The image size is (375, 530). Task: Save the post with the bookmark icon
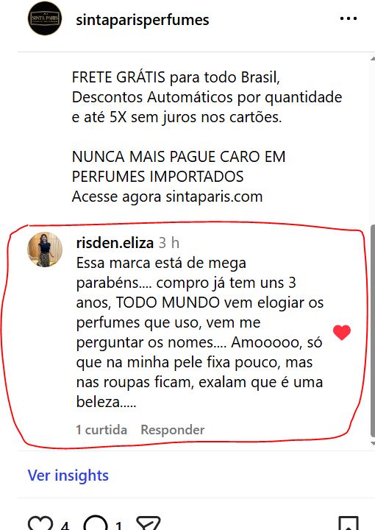[x=349, y=523]
